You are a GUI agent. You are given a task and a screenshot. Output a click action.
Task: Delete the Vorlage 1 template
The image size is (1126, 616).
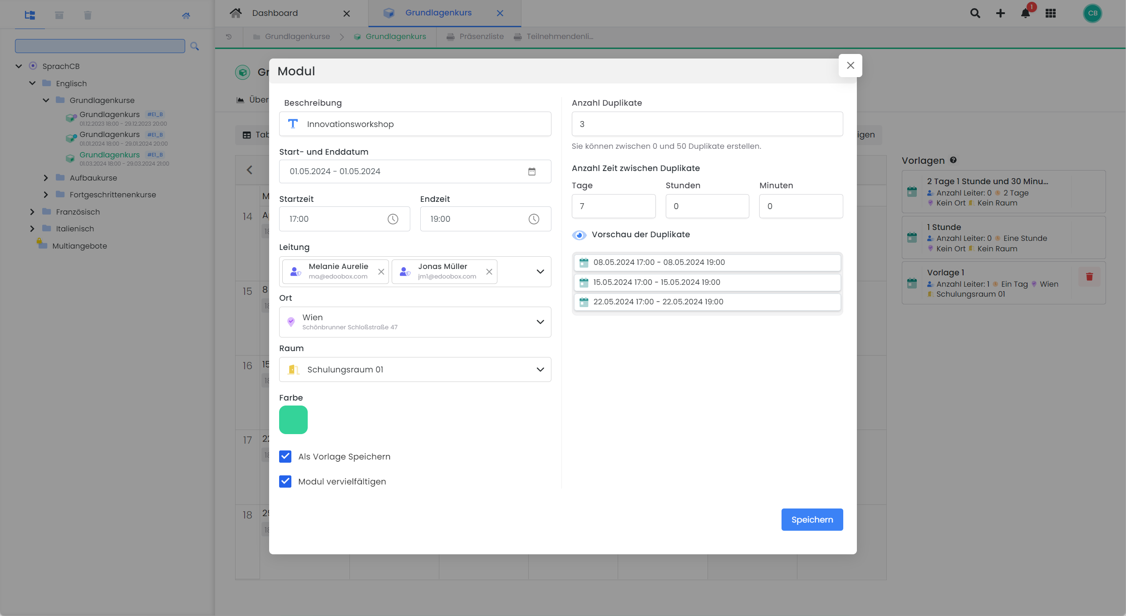[x=1089, y=277]
